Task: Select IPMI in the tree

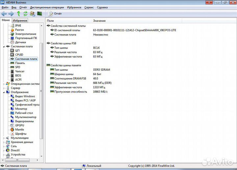Action: 18,26
